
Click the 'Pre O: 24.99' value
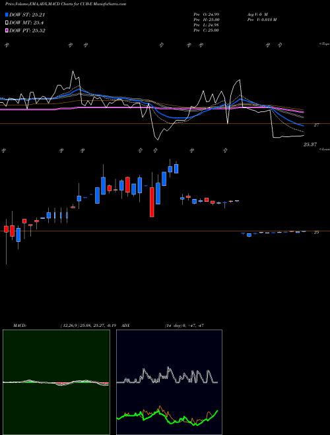click(206, 14)
